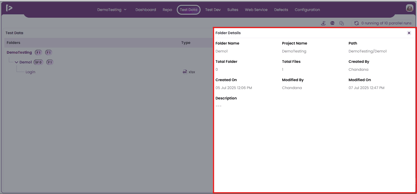This screenshot has height=194, width=417.
Task: Select the Test Data tab
Action: point(189,10)
